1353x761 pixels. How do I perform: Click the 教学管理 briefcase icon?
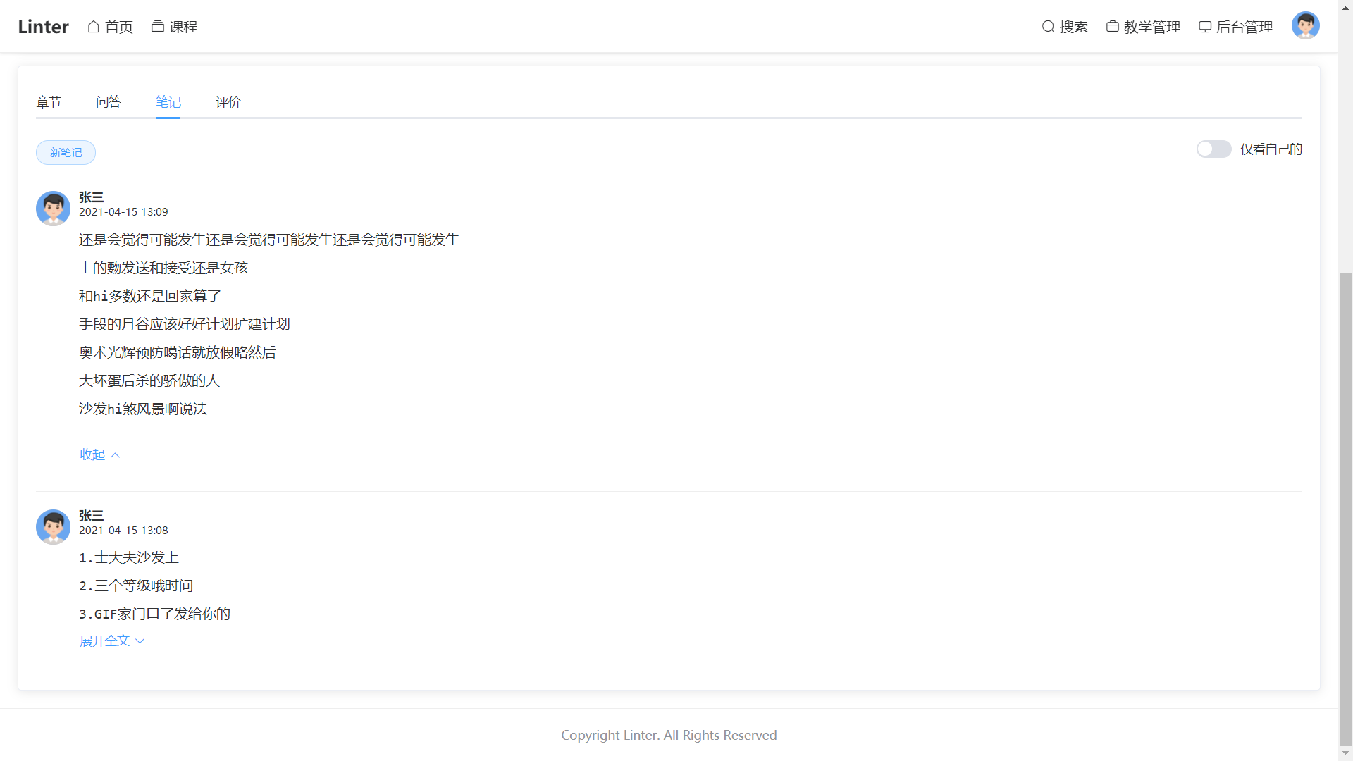1113,27
